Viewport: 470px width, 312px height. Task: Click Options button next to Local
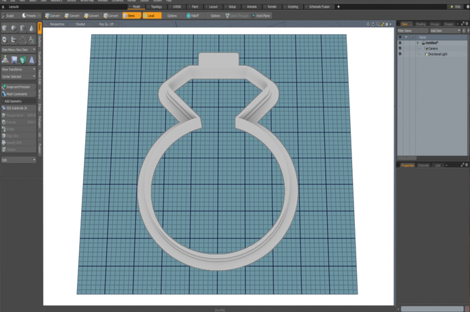pos(172,16)
